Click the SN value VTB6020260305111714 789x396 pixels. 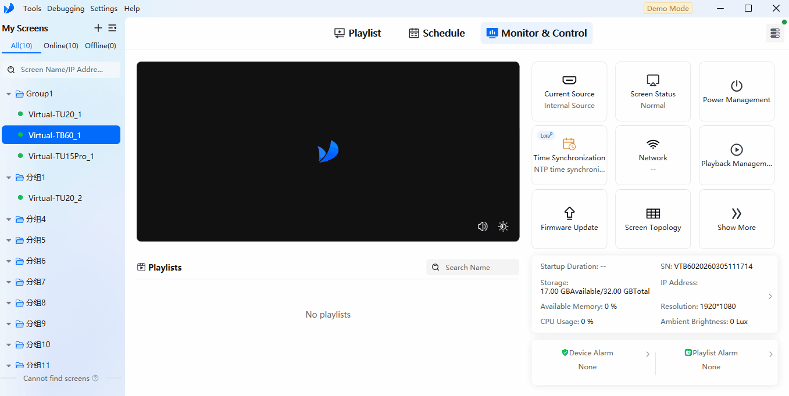713,267
